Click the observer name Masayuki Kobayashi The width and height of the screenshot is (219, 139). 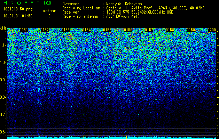tap(125, 4)
